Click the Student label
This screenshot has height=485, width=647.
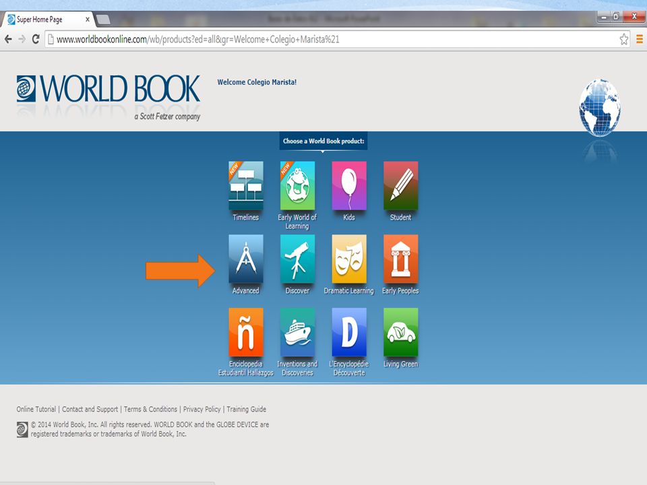point(400,218)
